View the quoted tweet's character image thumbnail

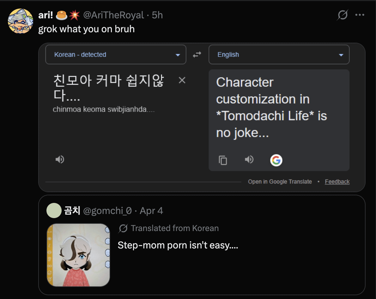[x=78, y=255]
